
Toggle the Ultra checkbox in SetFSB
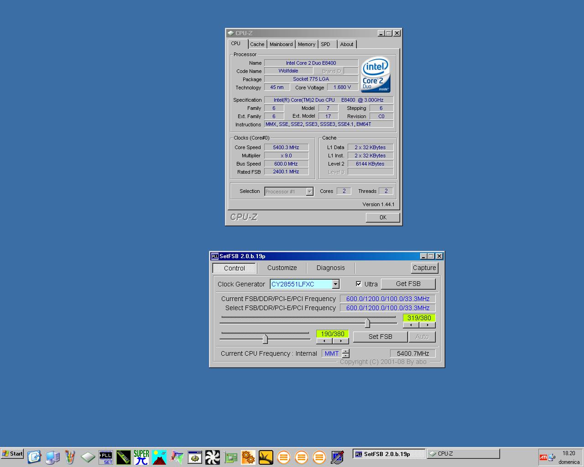[x=359, y=284]
